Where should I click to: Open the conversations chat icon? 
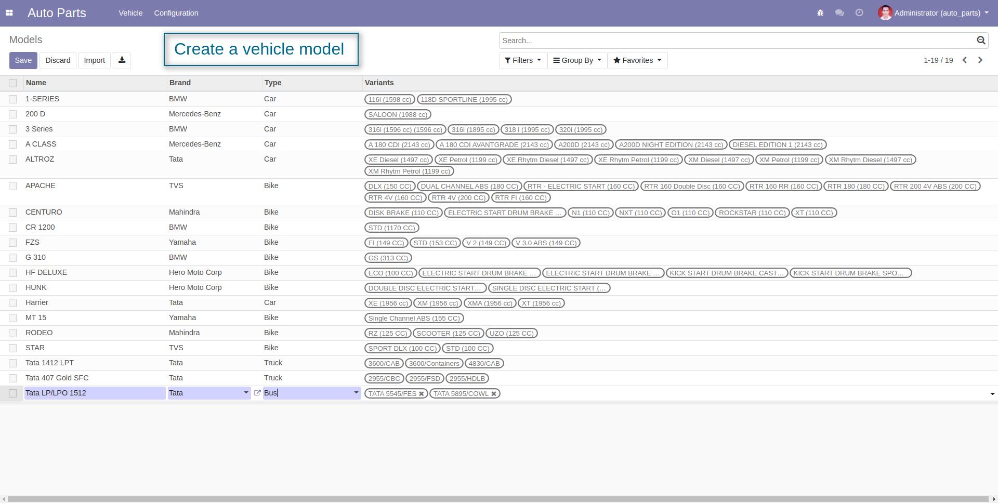point(839,13)
